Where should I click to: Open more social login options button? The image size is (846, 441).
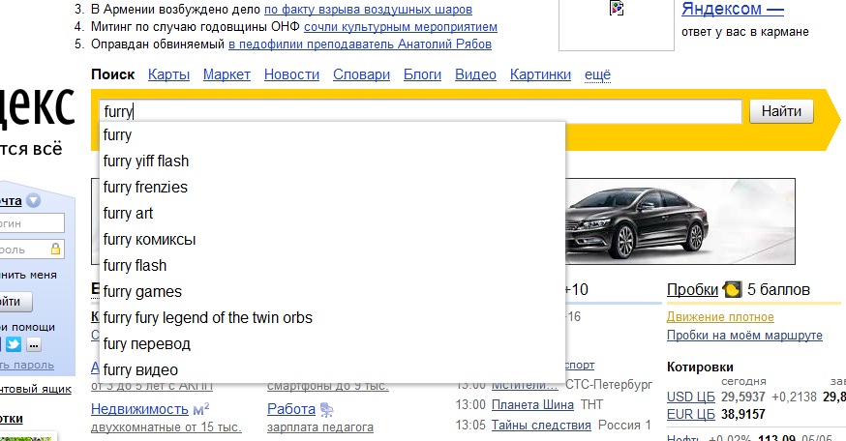34,344
